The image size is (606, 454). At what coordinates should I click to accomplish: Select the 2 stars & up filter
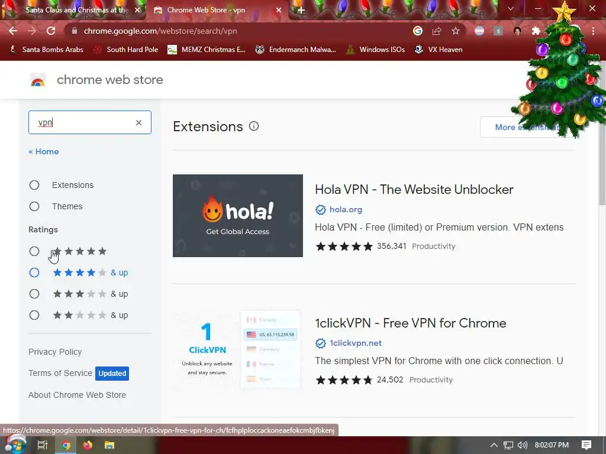34,315
